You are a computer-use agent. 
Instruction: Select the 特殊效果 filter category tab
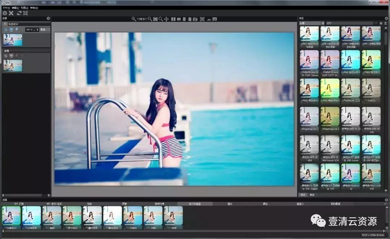coord(160,204)
